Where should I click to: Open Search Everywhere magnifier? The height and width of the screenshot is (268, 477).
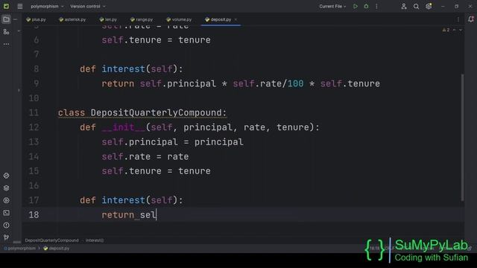[416, 6]
